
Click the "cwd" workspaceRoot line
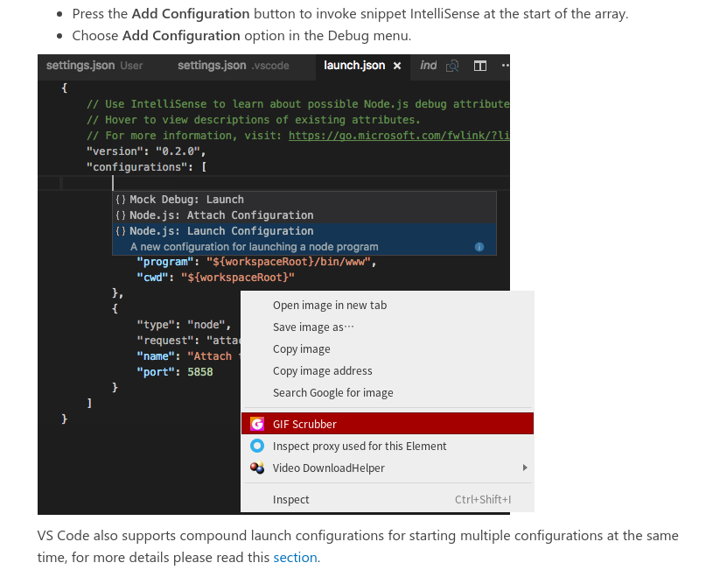216,278
